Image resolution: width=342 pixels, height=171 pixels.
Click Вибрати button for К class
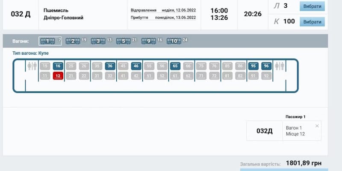click(x=312, y=22)
